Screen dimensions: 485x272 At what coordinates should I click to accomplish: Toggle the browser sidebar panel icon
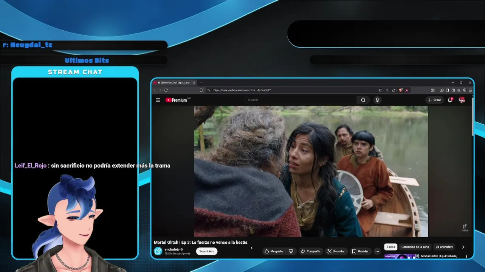448,90
